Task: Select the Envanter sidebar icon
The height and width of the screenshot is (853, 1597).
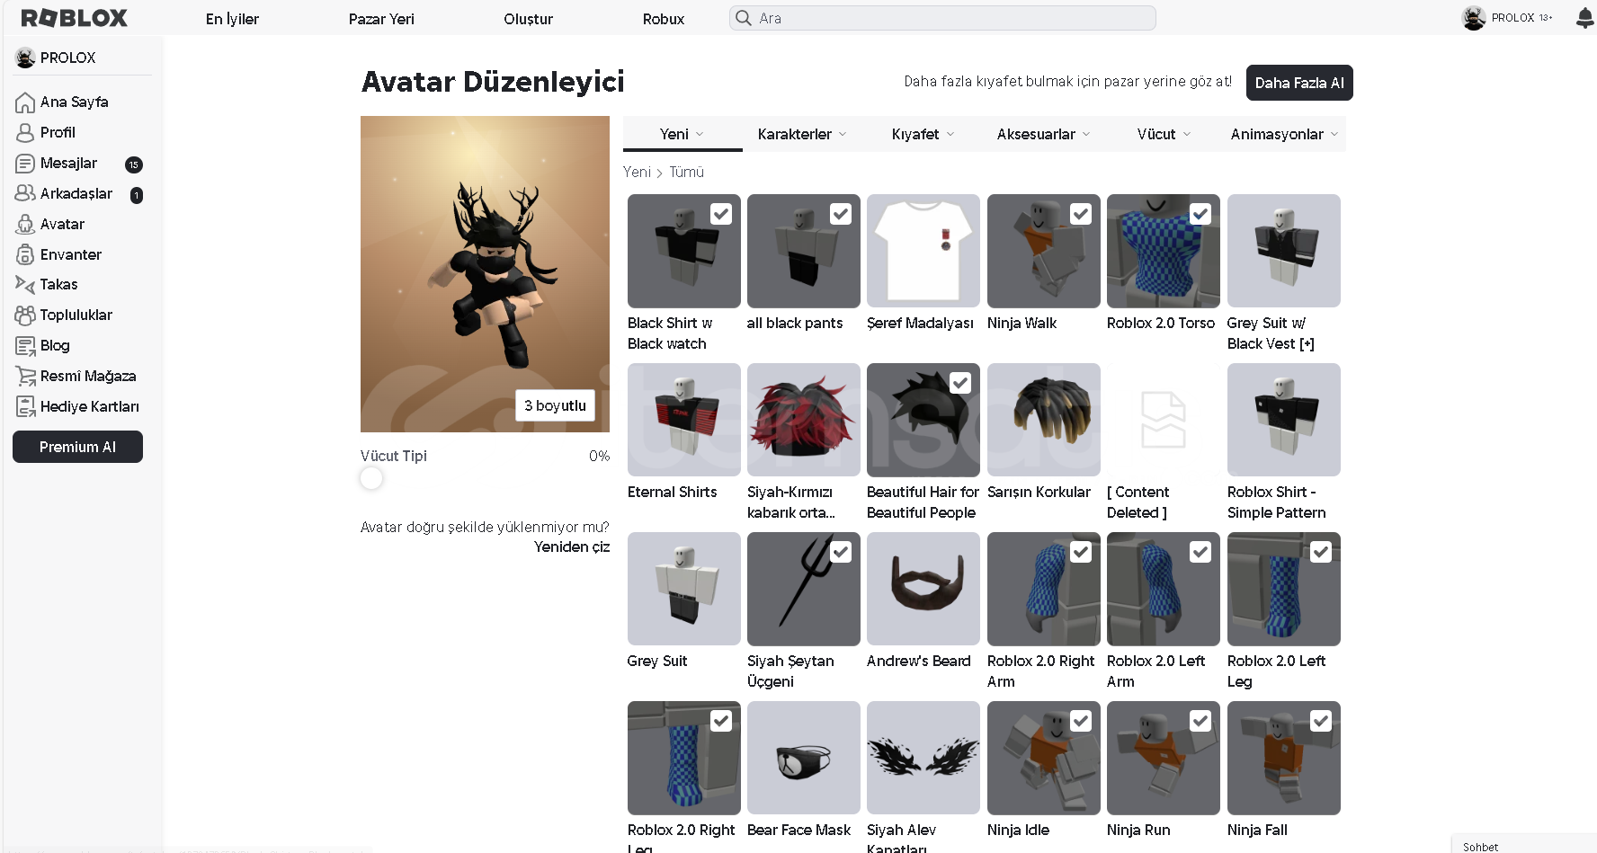Action: [25, 254]
